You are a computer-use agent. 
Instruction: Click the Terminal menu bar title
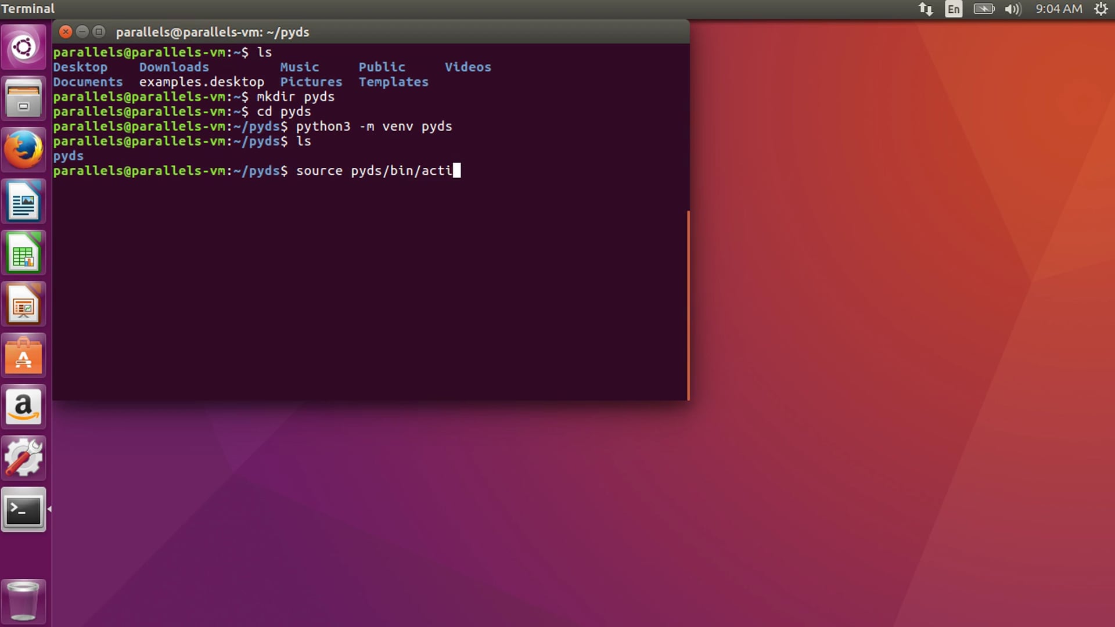27,9
